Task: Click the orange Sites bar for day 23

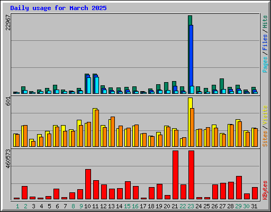Action: [192, 127]
